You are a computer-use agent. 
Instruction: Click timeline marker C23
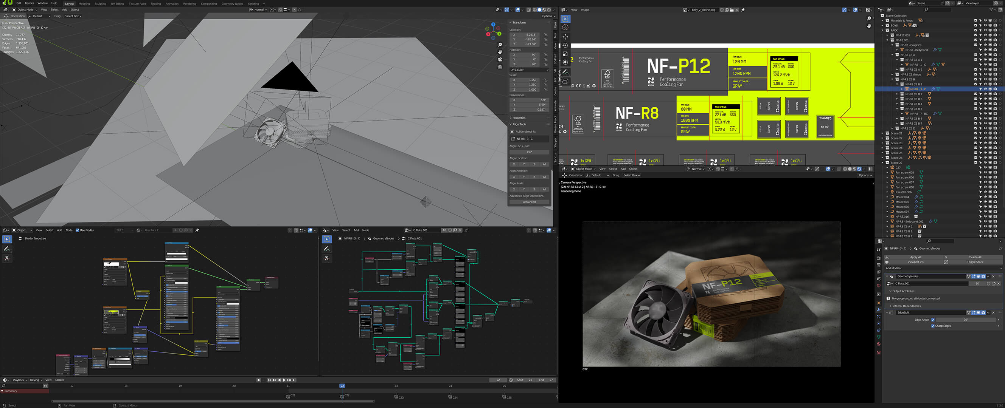tap(399, 397)
